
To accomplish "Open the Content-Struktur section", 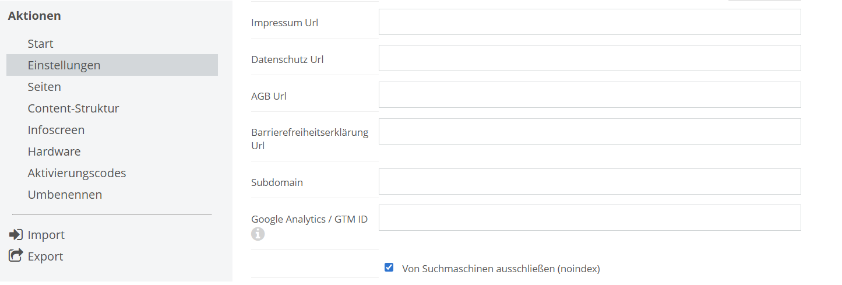I will pos(73,108).
